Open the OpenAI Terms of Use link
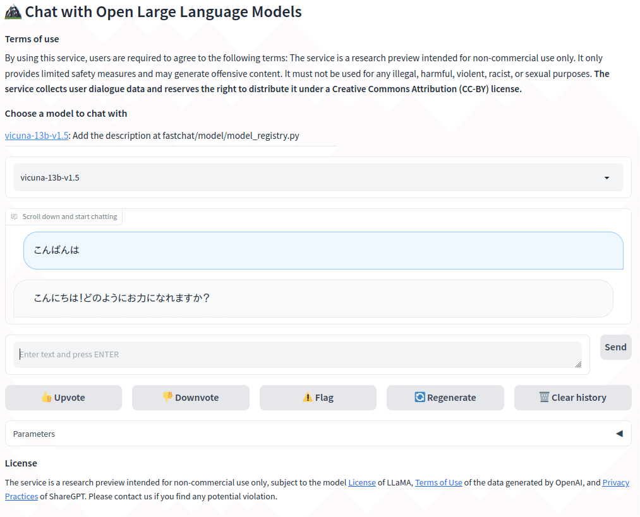The height and width of the screenshot is (517, 640). coord(438,482)
